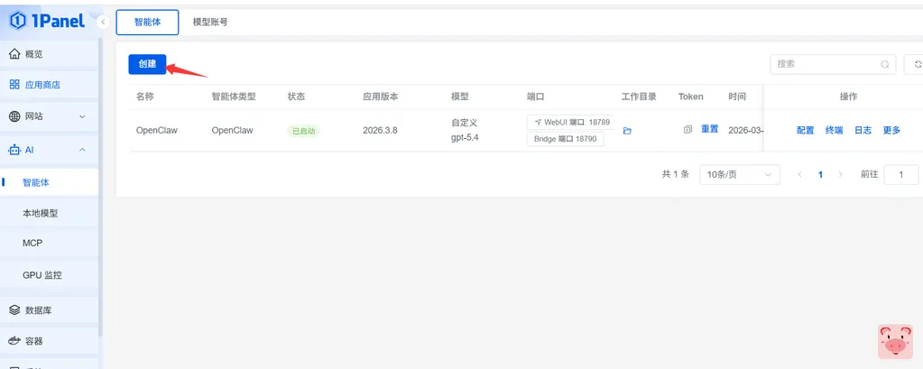
Task: Switch to the 智能体 tab
Action: click(x=147, y=23)
